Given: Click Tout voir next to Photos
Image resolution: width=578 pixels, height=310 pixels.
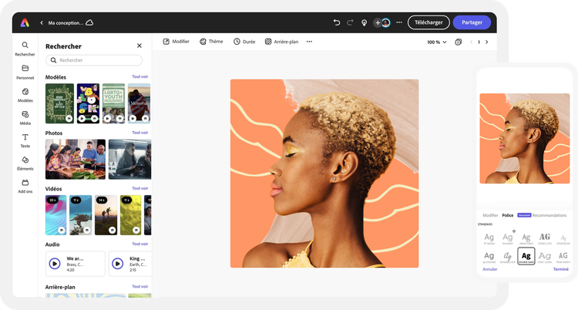Looking at the screenshot, I should point(140,133).
